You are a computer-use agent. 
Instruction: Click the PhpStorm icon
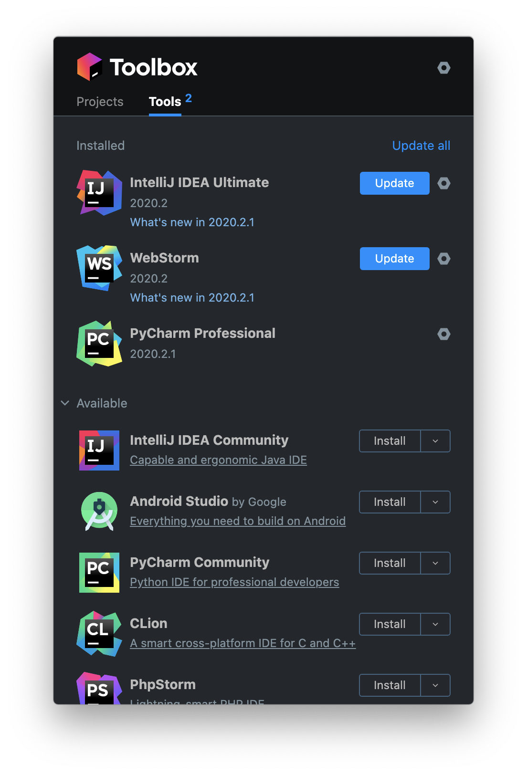[x=99, y=688]
